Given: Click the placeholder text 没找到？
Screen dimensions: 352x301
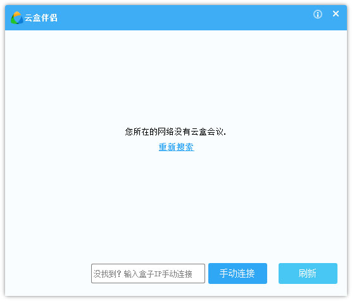Looking at the screenshot, I should pos(107,274).
